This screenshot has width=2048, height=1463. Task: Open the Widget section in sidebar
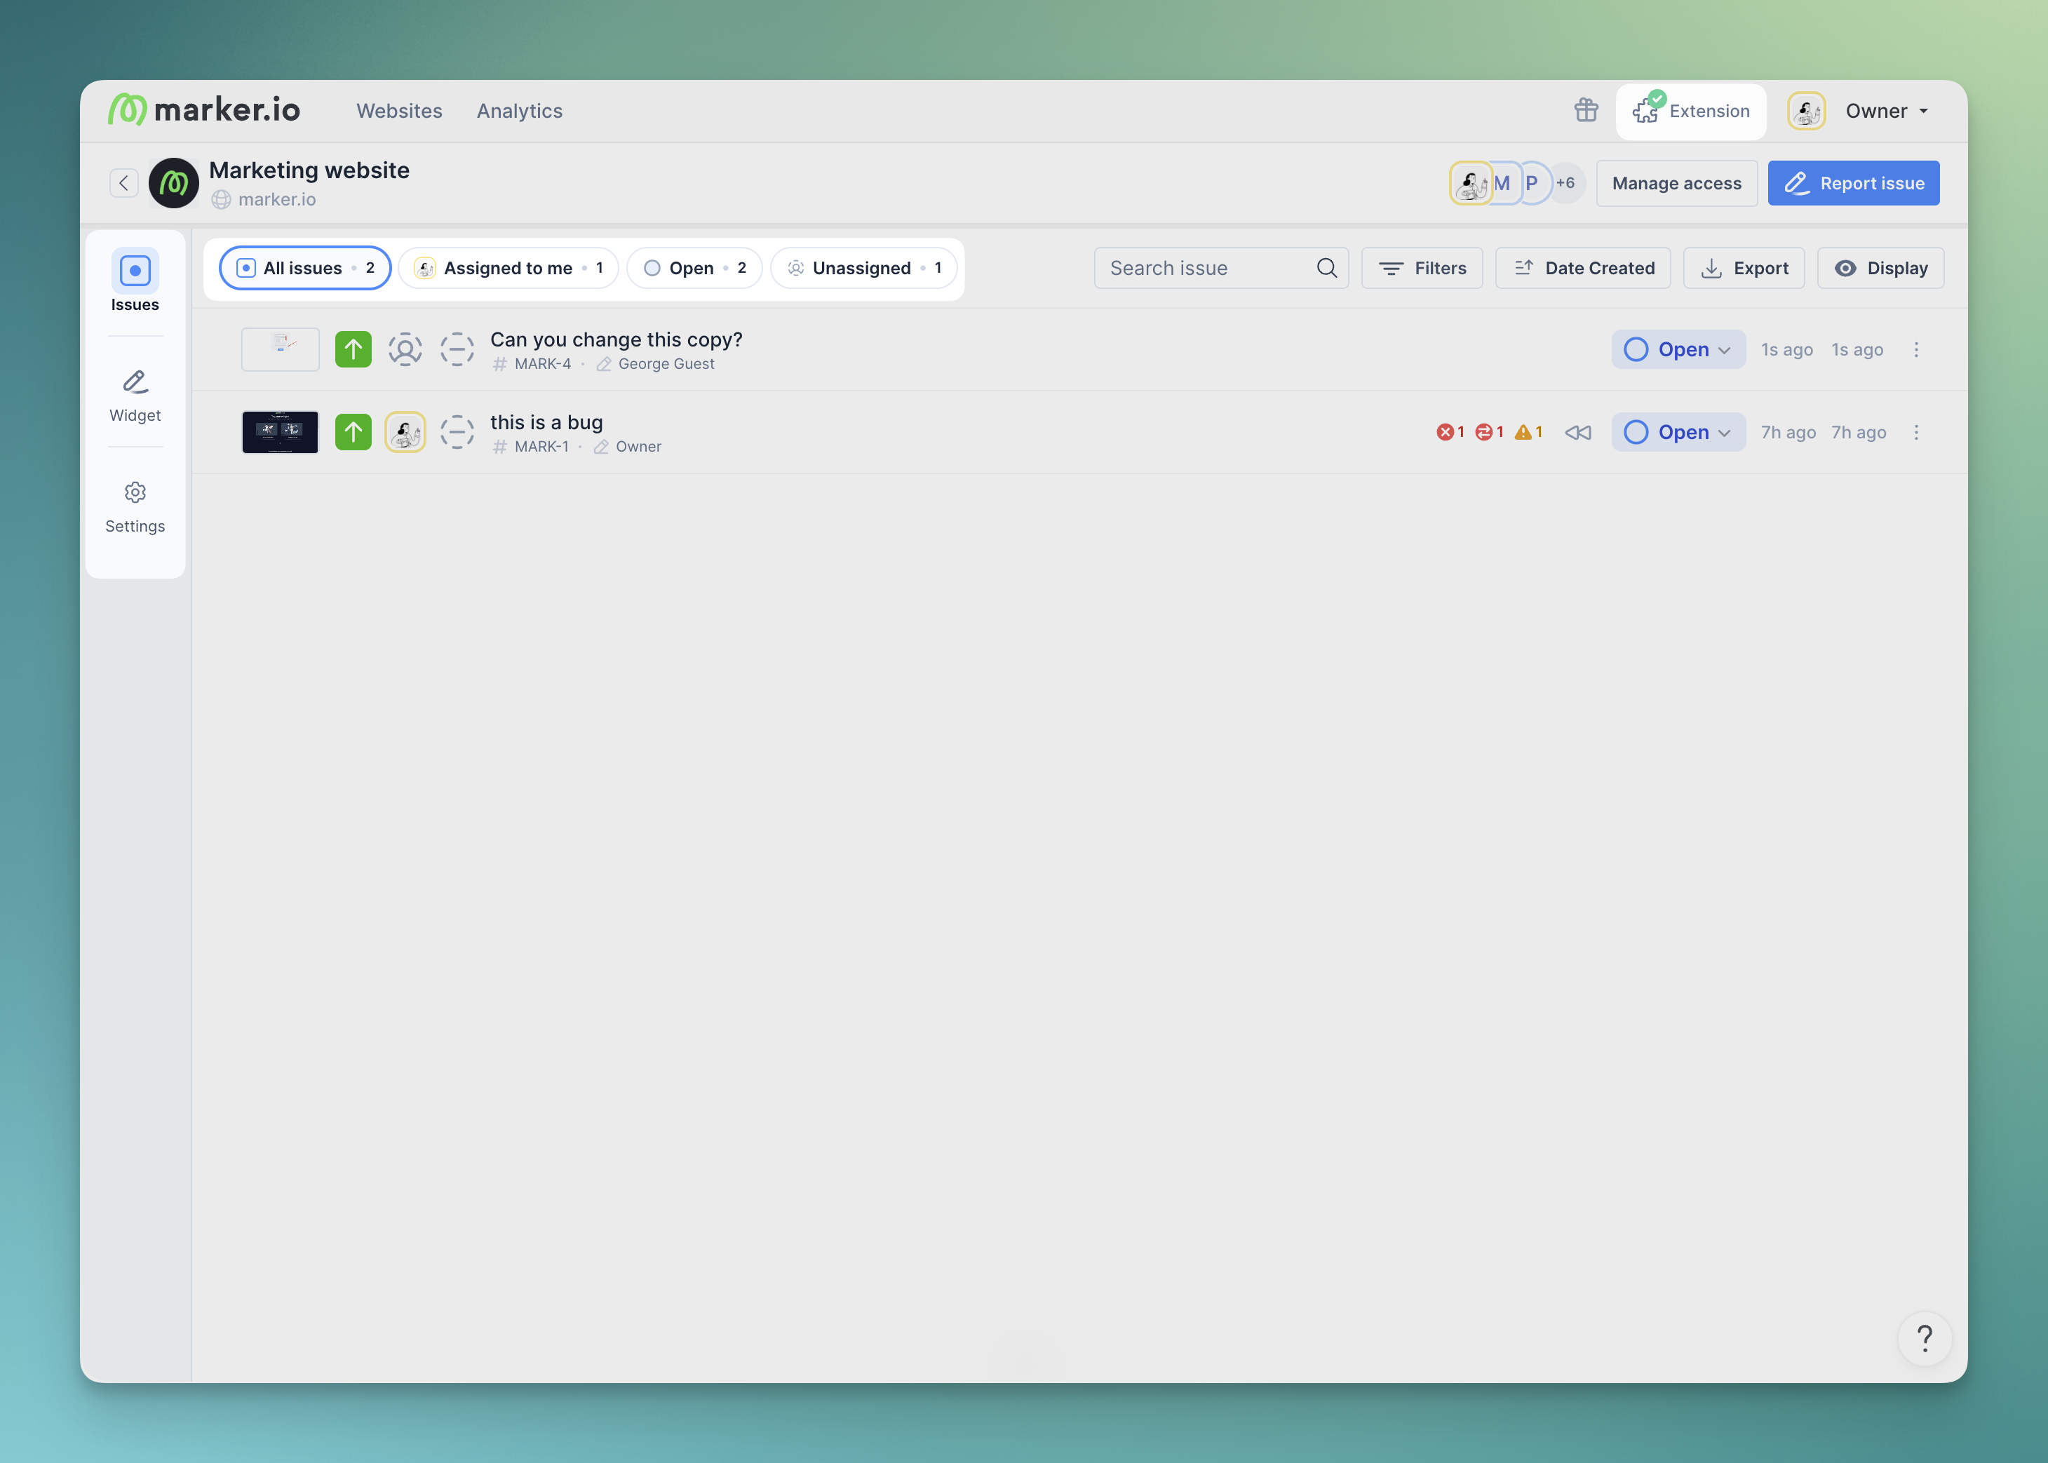point(135,395)
